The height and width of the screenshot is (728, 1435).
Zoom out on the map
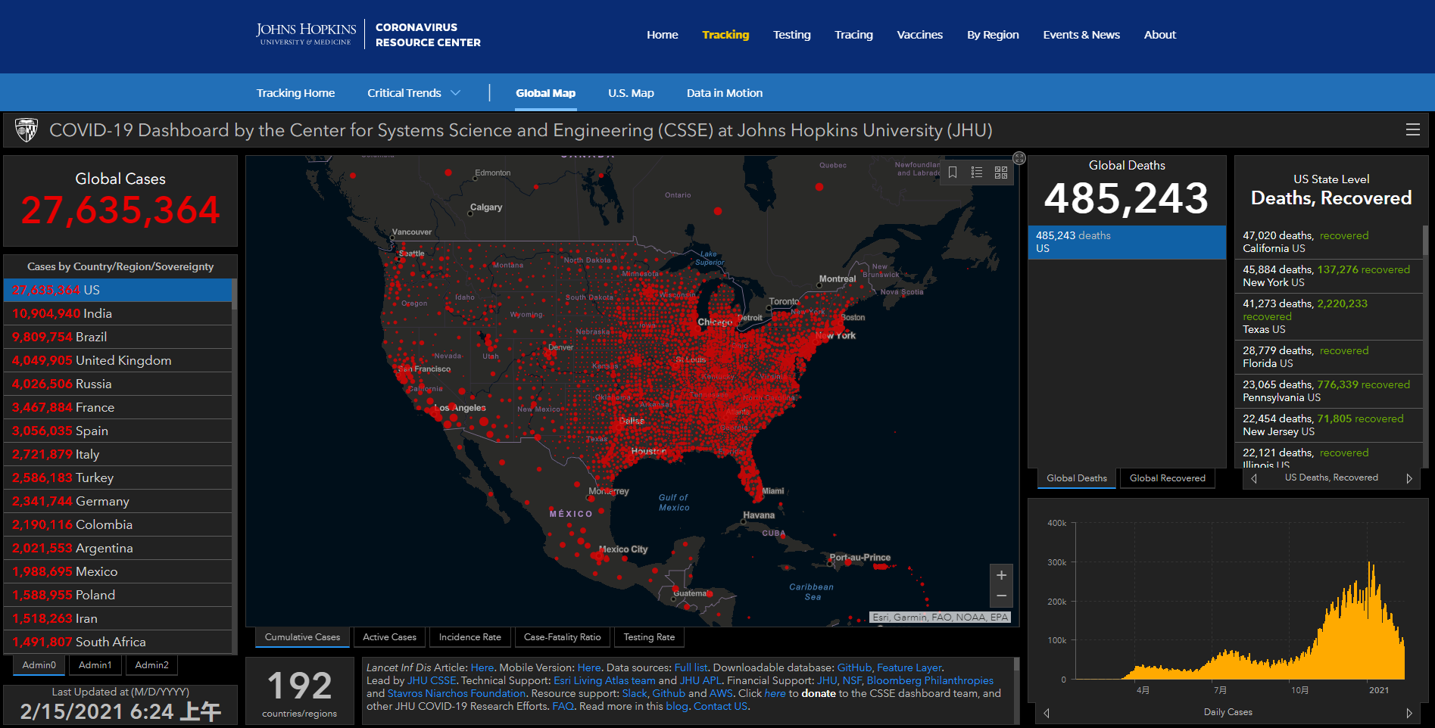1001,596
